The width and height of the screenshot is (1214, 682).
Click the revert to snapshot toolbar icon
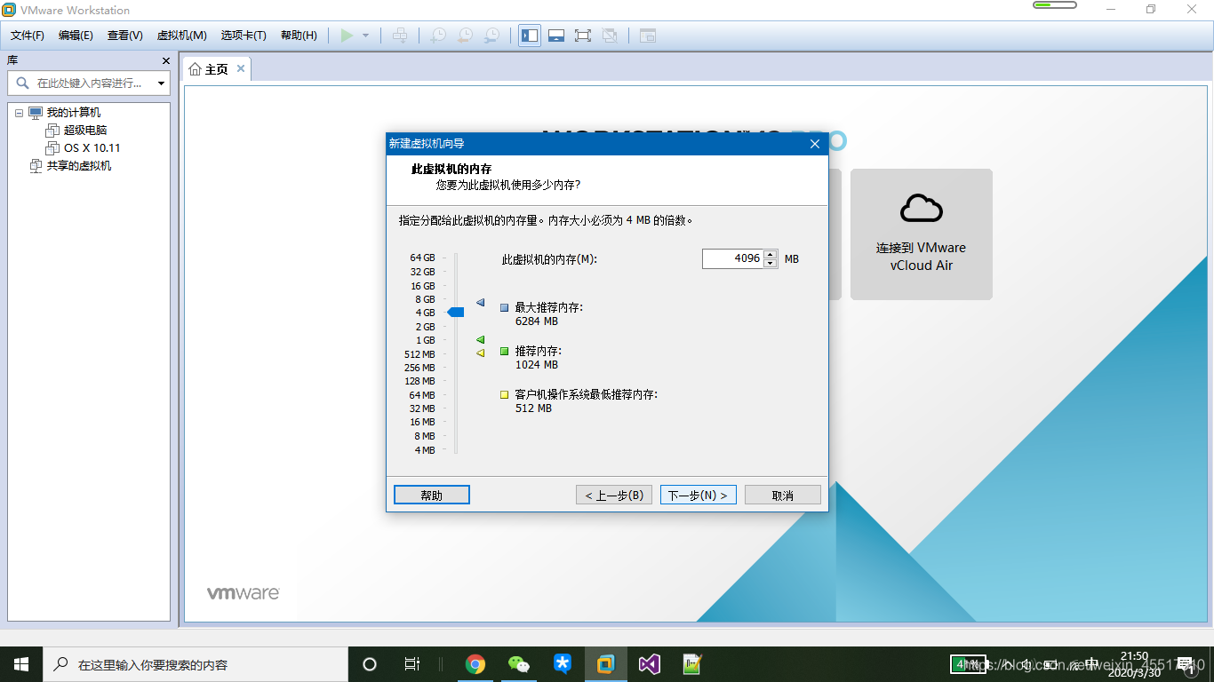point(465,36)
